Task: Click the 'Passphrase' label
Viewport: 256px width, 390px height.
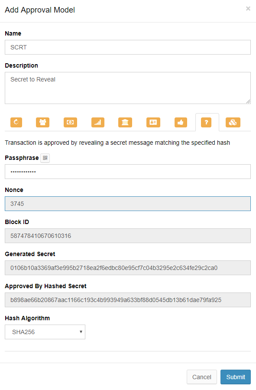Action: point(22,158)
